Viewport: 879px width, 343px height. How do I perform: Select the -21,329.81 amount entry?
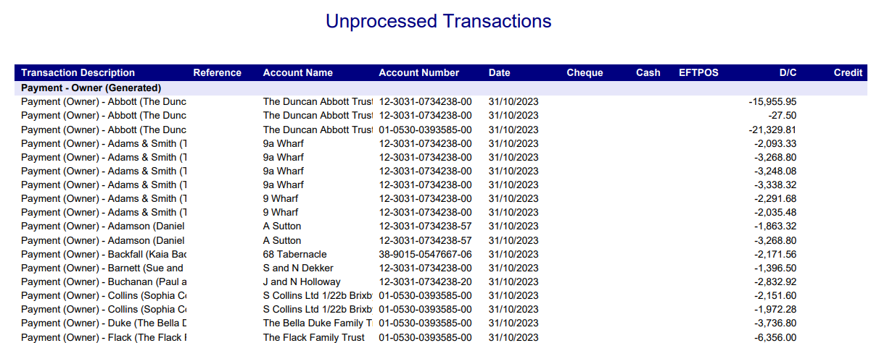[x=772, y=130]
